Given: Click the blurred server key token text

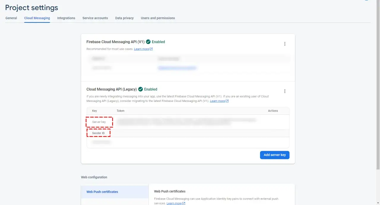Looking at the screenshot, I should [186, 122].
